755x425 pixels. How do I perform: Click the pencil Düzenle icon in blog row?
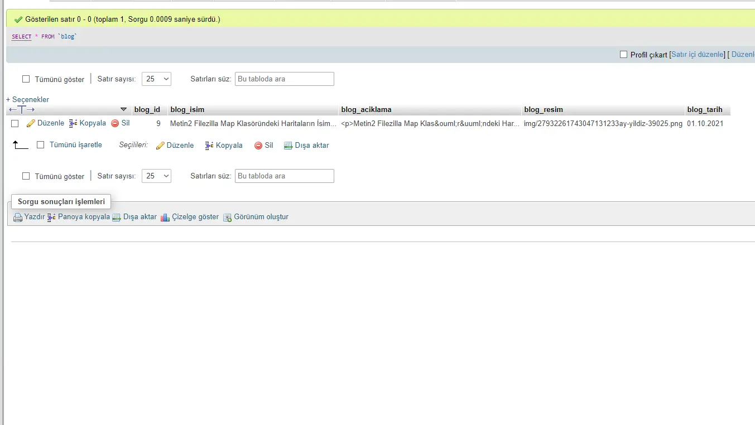[x=31, y=123]
